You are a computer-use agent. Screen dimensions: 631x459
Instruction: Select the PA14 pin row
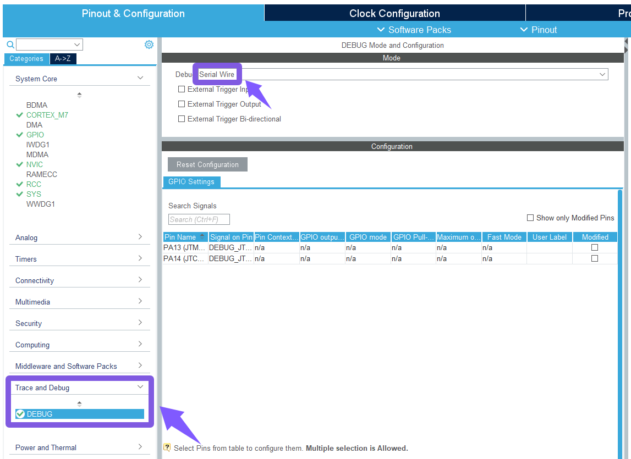coord(390,258)
